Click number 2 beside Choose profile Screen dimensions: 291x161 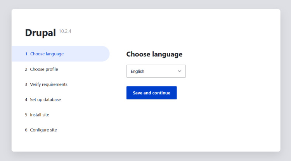tap(26, 69)
